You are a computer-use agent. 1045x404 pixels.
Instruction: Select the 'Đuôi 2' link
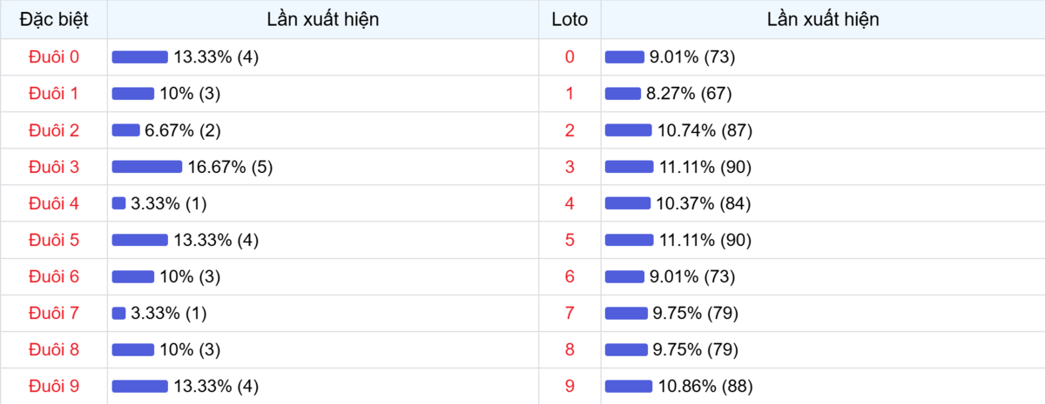point(54,130)
